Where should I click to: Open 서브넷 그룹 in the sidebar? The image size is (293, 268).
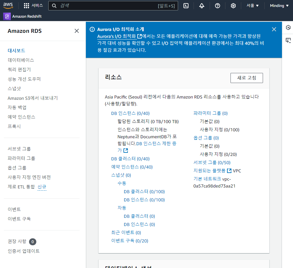click(19, 149)
